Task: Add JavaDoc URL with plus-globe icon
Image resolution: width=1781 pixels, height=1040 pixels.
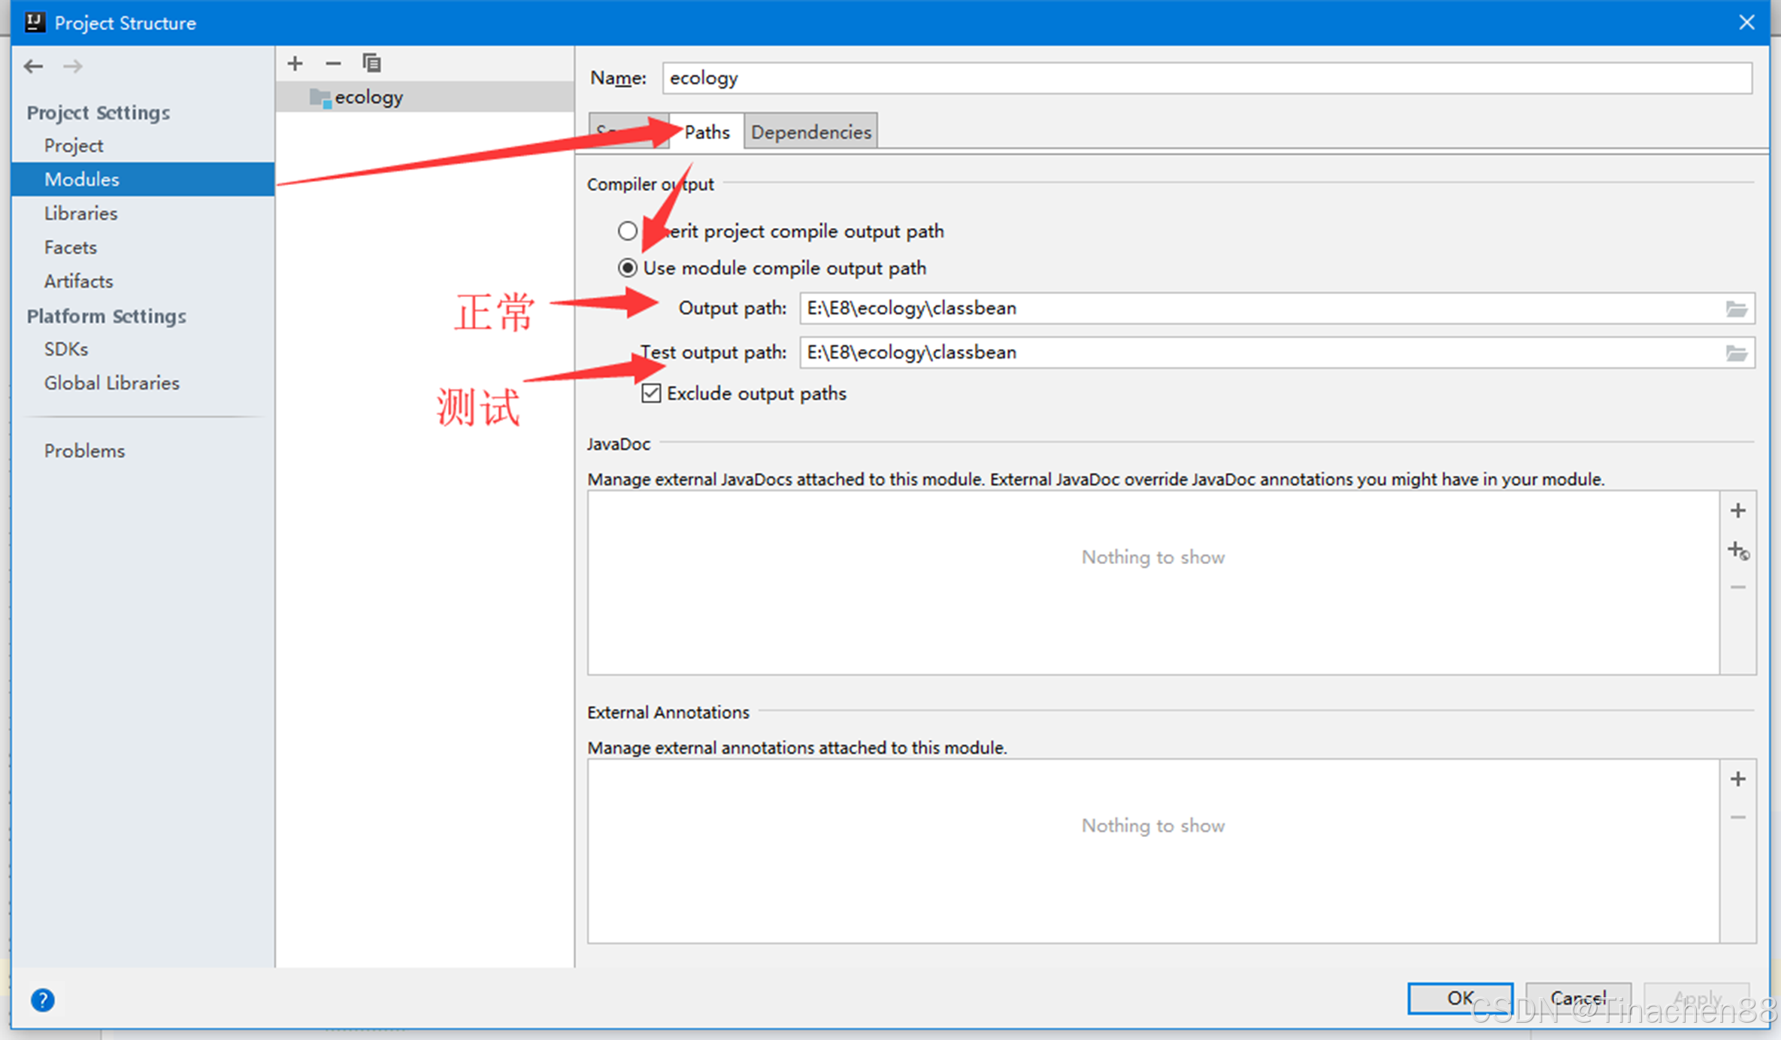Action: (x=1737, y=550)
